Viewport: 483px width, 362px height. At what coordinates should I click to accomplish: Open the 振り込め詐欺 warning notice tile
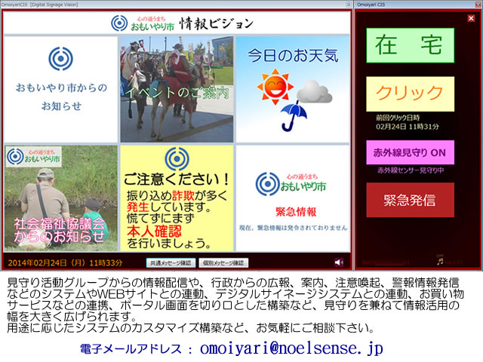pos(177,198)
